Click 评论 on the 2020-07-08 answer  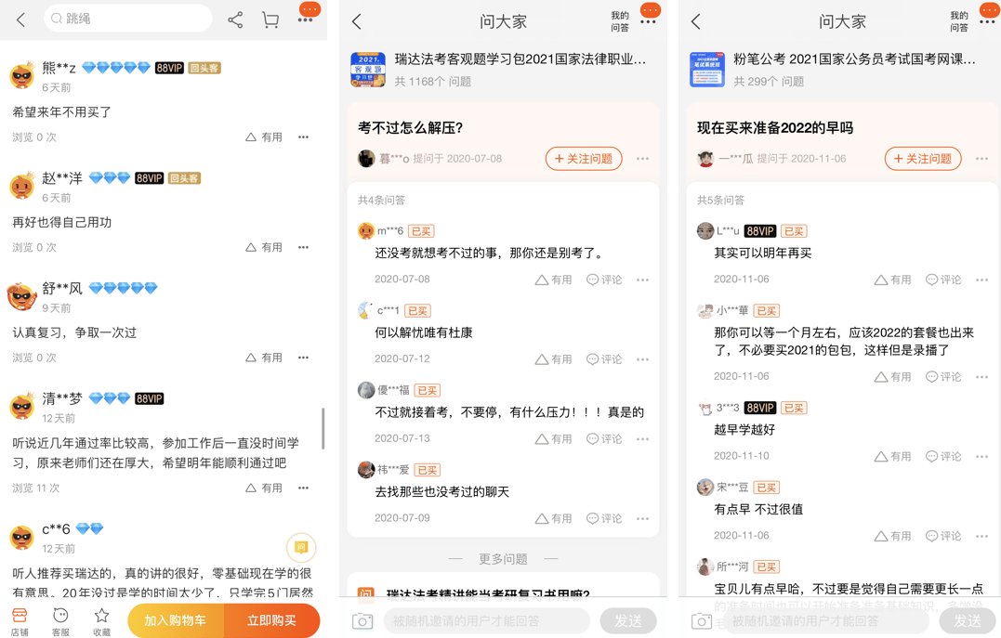click(x=604, y=280)
